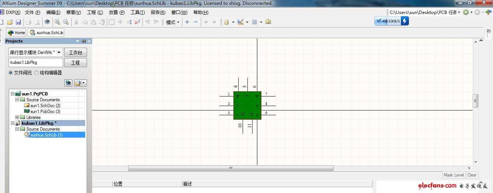Open the dropdown arrow next to the drawing pencil icon

(247, 22)
